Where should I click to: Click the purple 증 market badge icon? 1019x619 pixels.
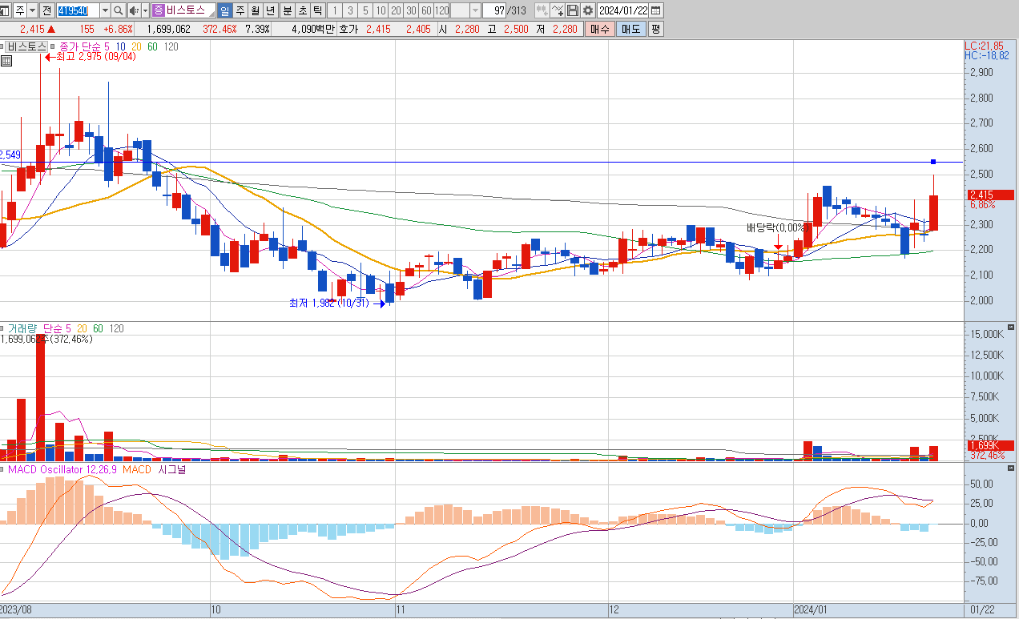159,10
